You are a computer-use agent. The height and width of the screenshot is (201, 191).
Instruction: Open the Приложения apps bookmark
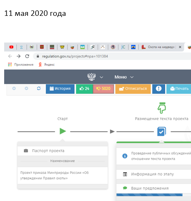20,65
